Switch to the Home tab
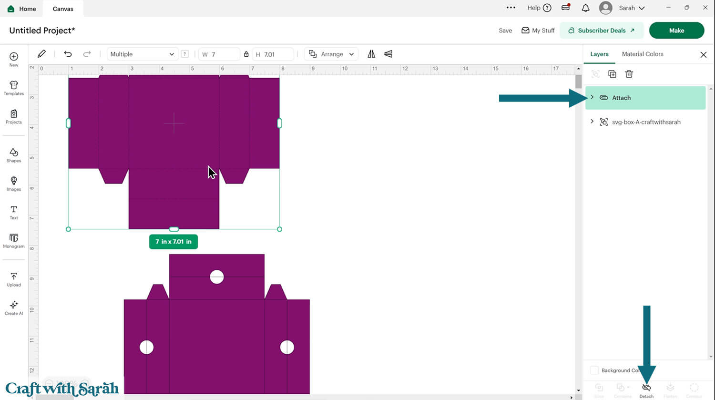The image size is (715, 400). pyautogui.click(x=22, y=9)
